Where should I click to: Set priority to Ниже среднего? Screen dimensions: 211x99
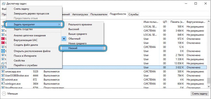tap(77, 43)
